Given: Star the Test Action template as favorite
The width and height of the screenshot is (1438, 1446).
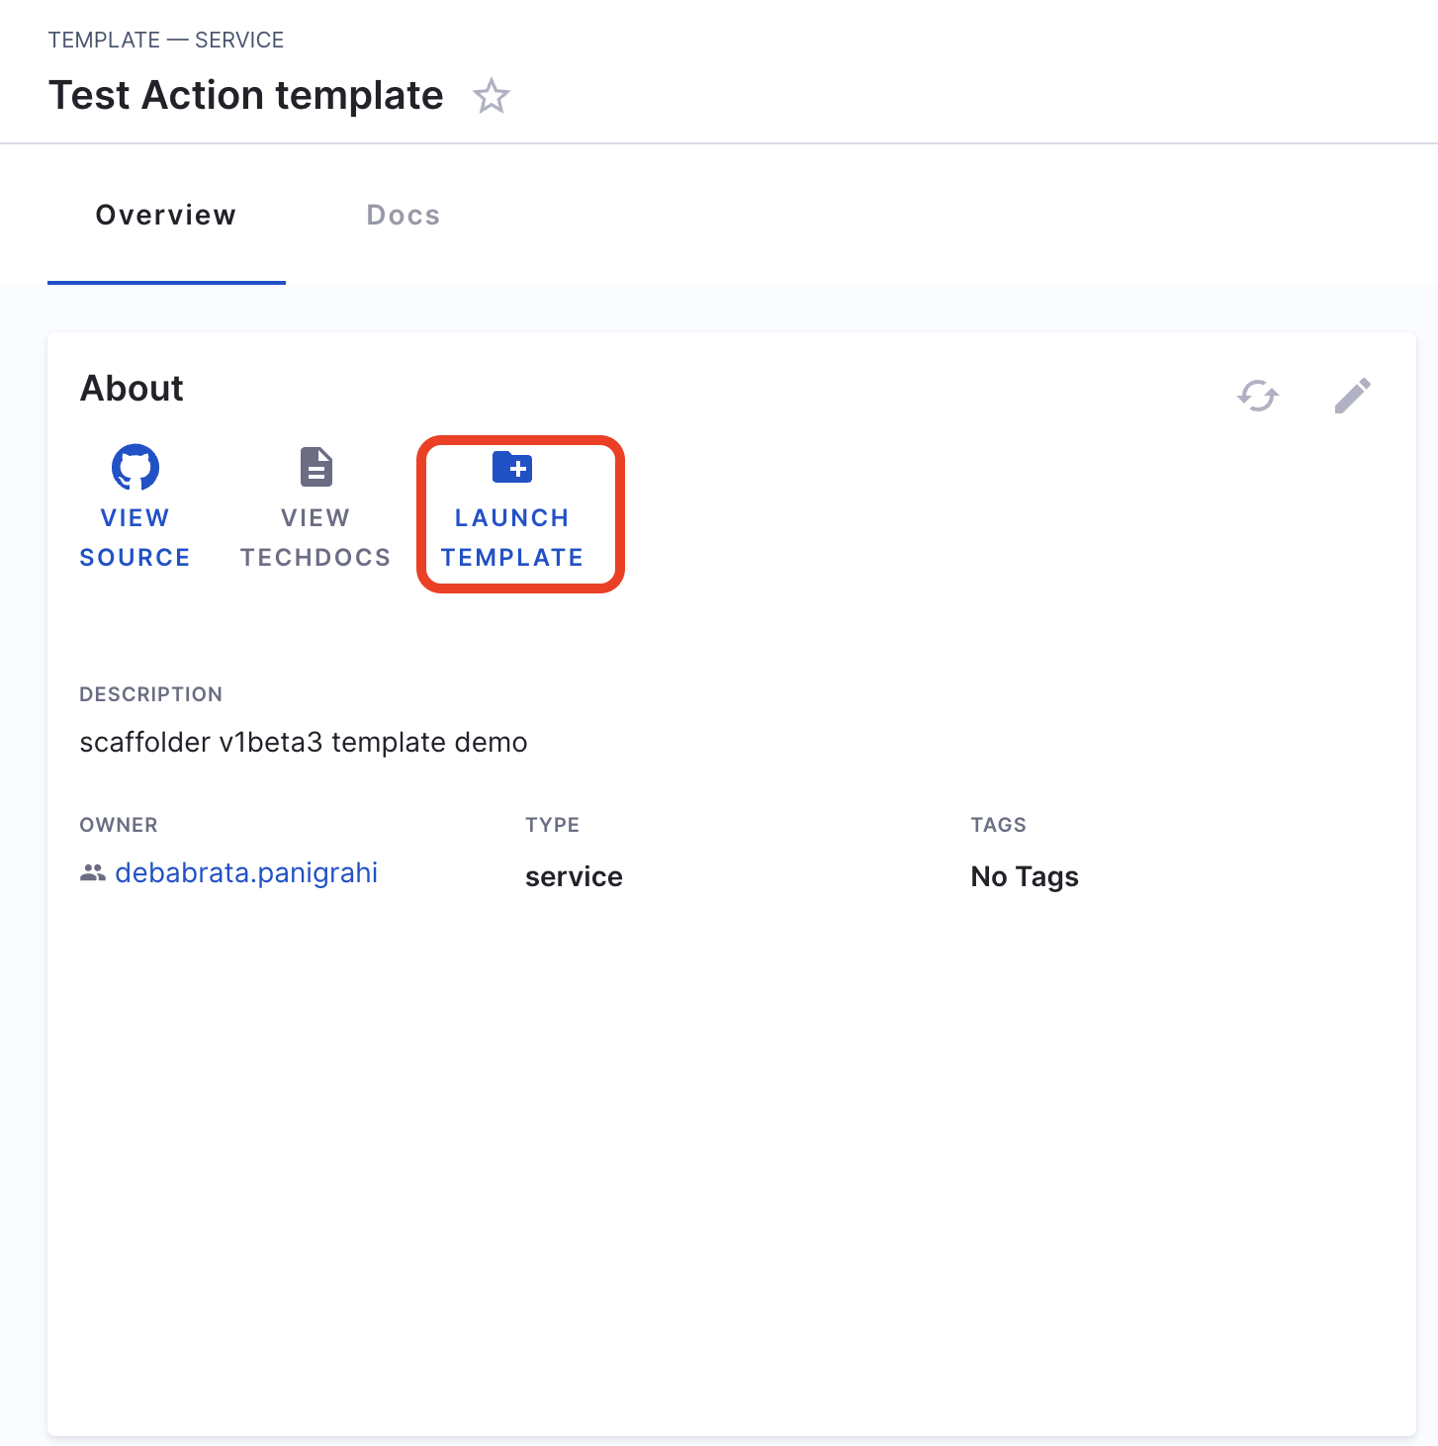Looking at the screenshot, I should coord(491,97).
